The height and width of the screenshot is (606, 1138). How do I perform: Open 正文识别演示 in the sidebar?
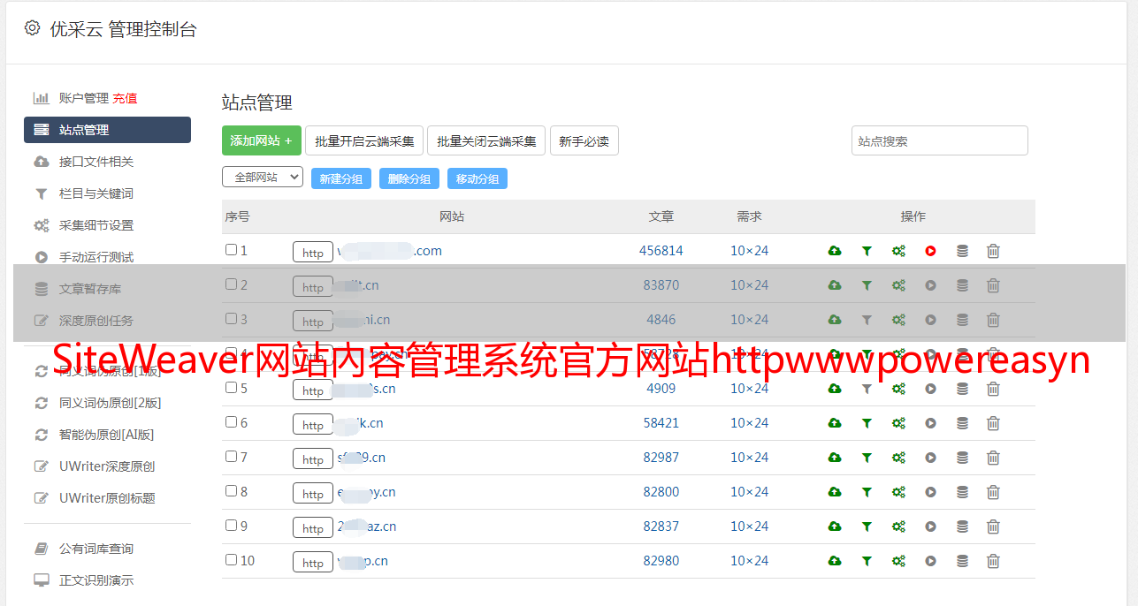click(x=96, y=580)
